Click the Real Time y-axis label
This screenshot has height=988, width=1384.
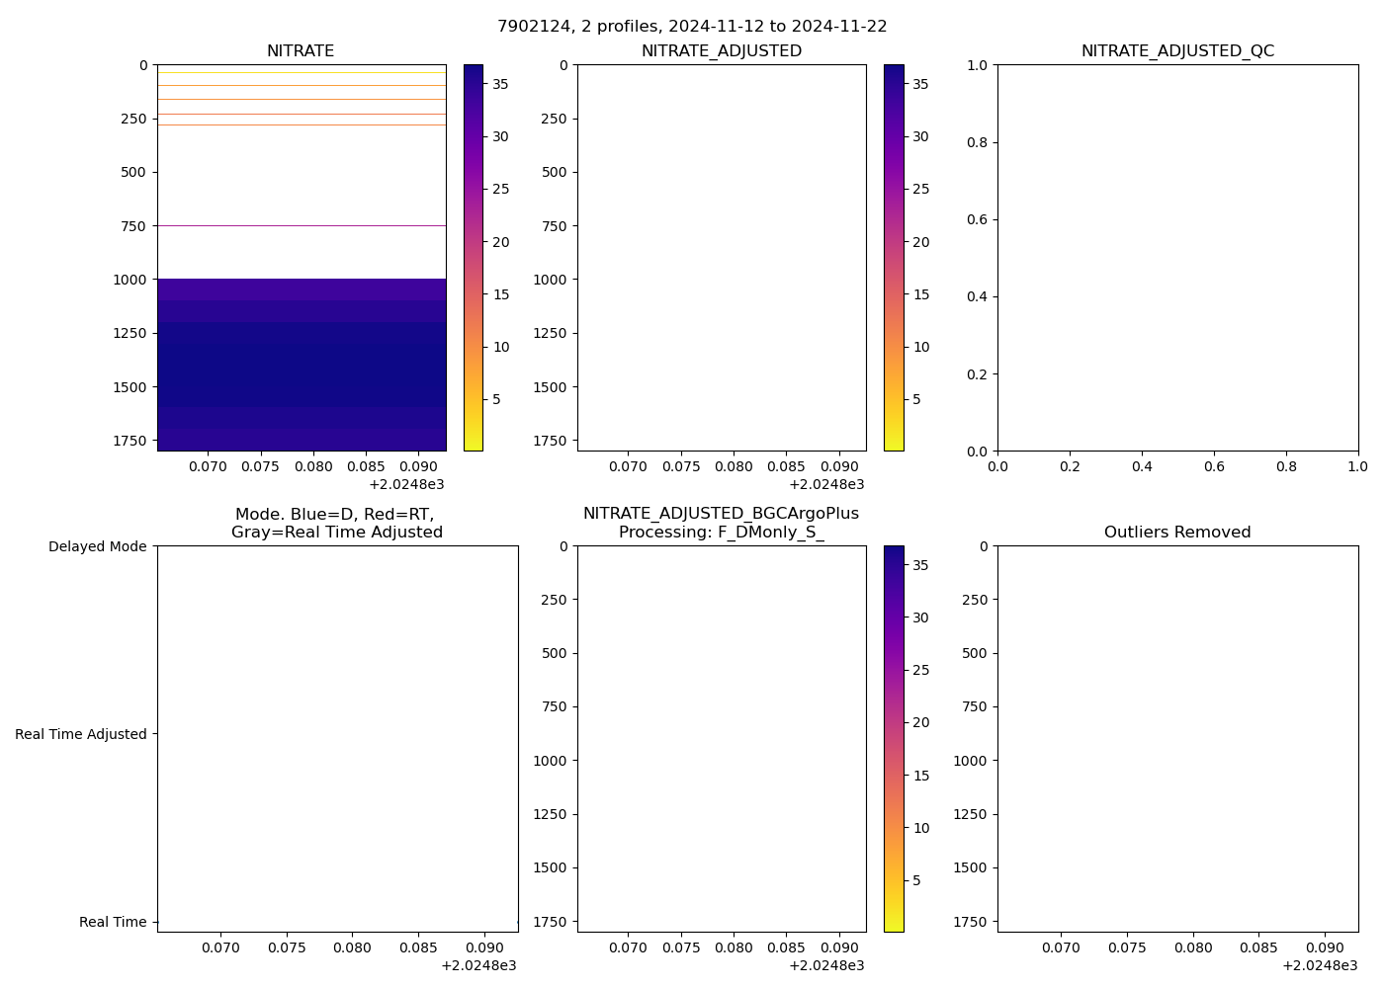tap(113, 922)
